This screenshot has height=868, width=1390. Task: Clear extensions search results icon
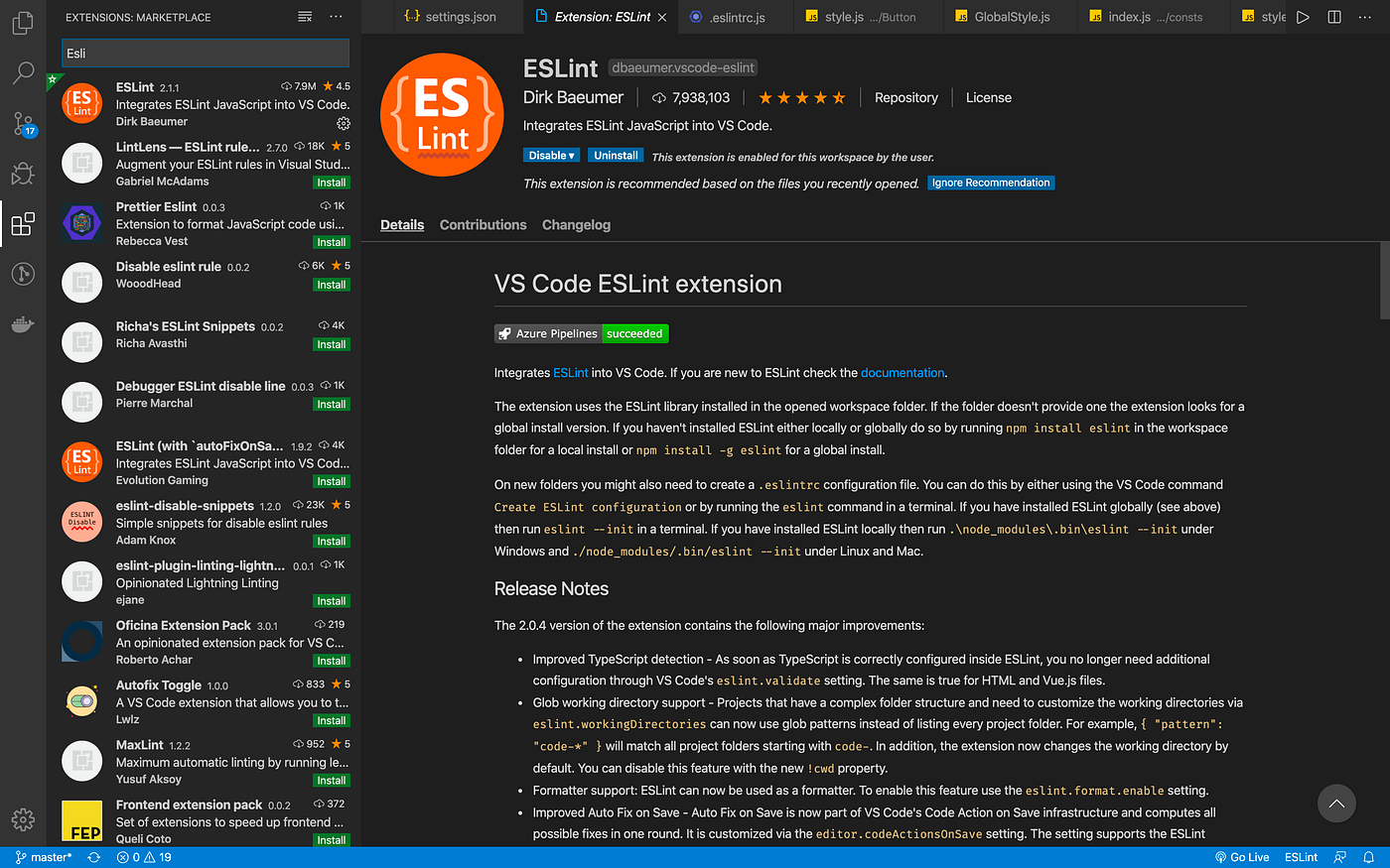point(305,17)
